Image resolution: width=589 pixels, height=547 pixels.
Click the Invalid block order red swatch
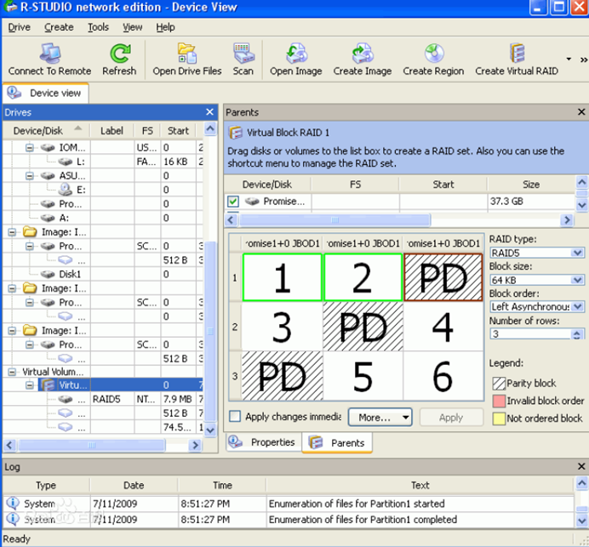[497, 401]
